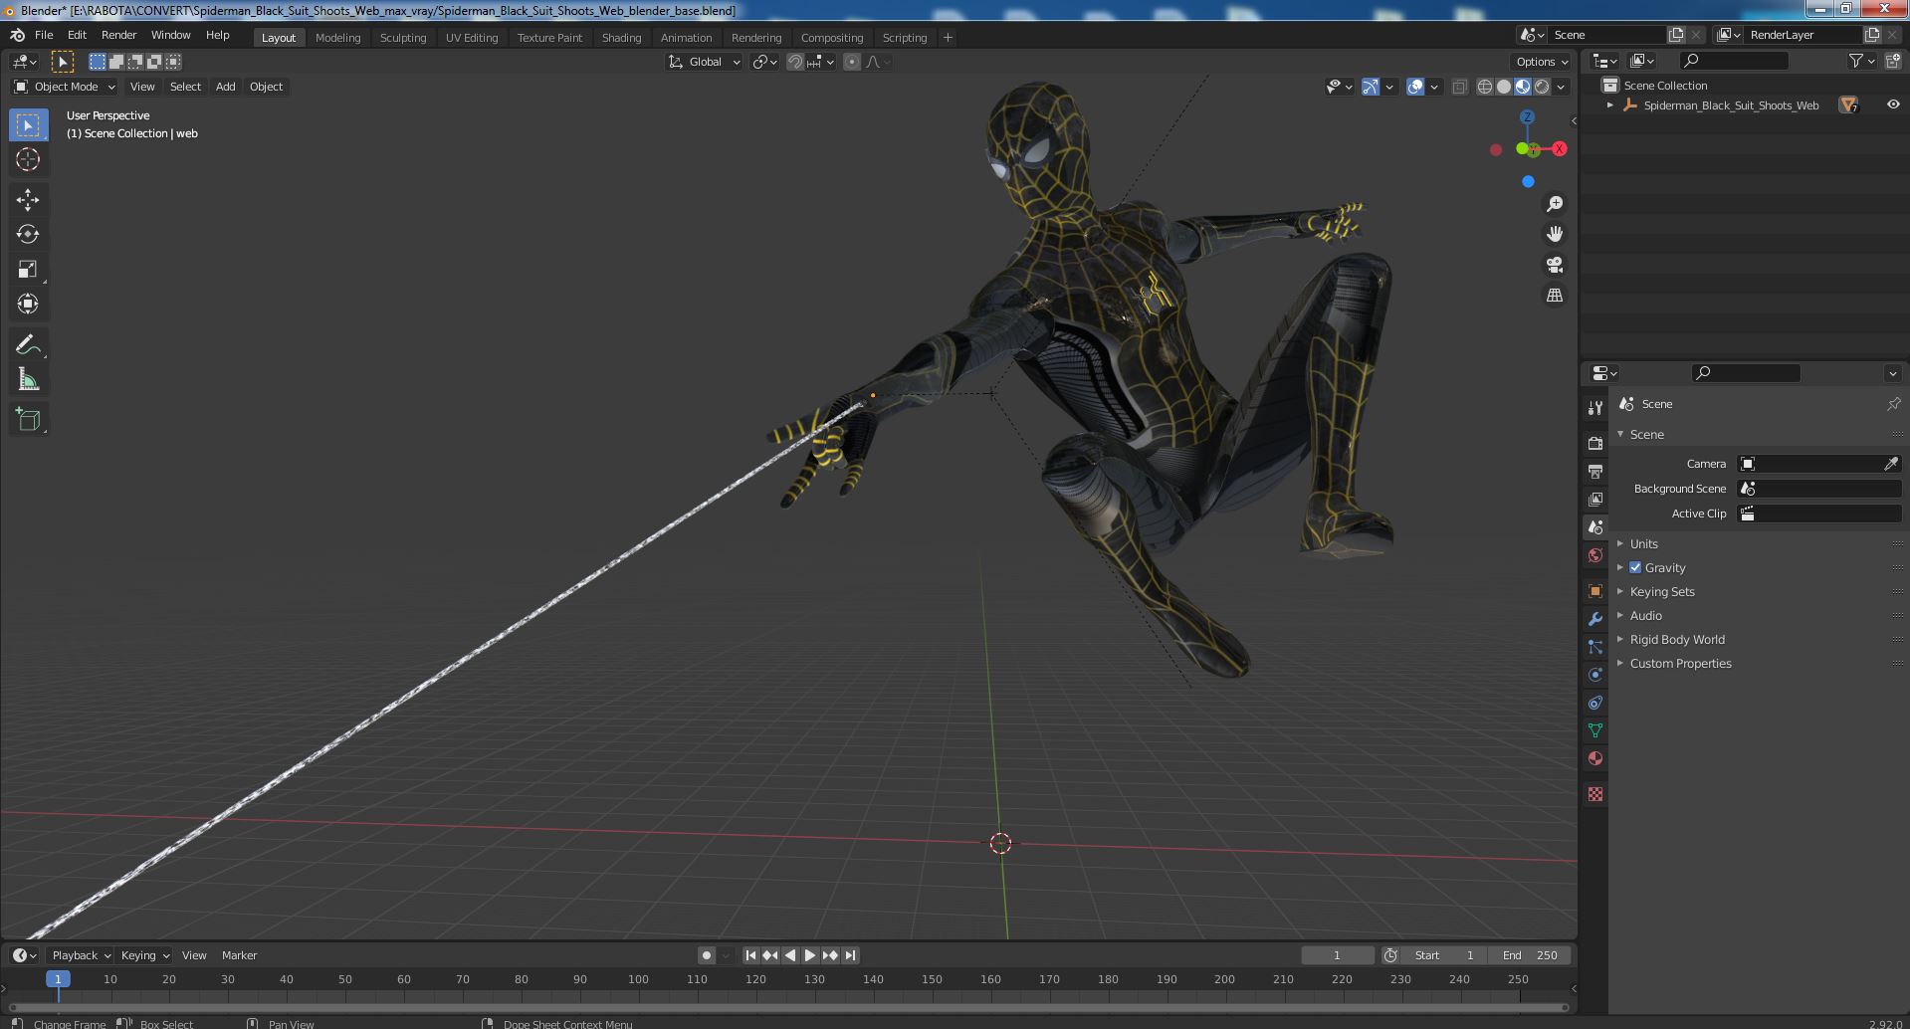Image resolution: width=1910 pixels, height=1029 pixels.
Task: Expand the Audio panel
Action: tap(1645, 615)
